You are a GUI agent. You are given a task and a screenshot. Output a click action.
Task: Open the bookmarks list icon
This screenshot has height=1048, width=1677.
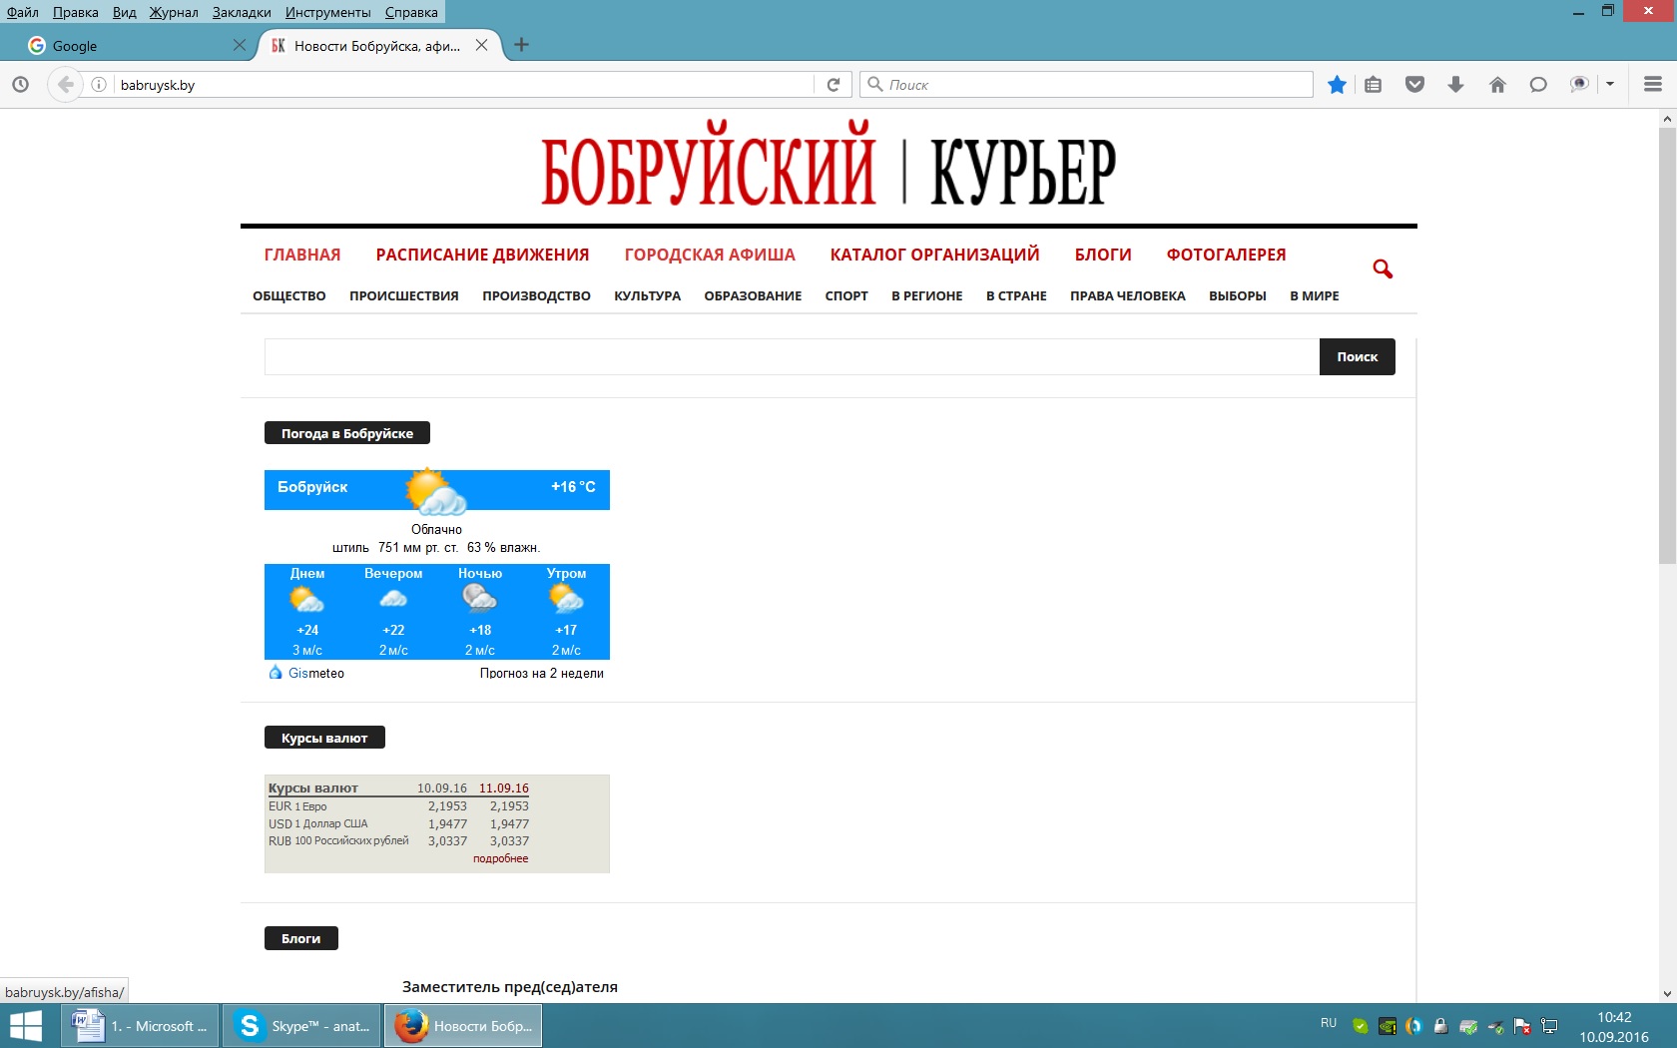tap(1374, 85)
